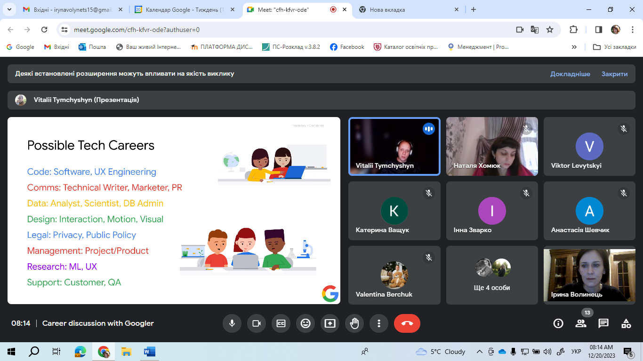Click the Ще 4 особи tile
This screenshot has height=361, width=643.
tap(492, 275)
